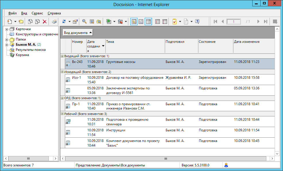
Task: Open the Файл menu
Action: [12, 13]
